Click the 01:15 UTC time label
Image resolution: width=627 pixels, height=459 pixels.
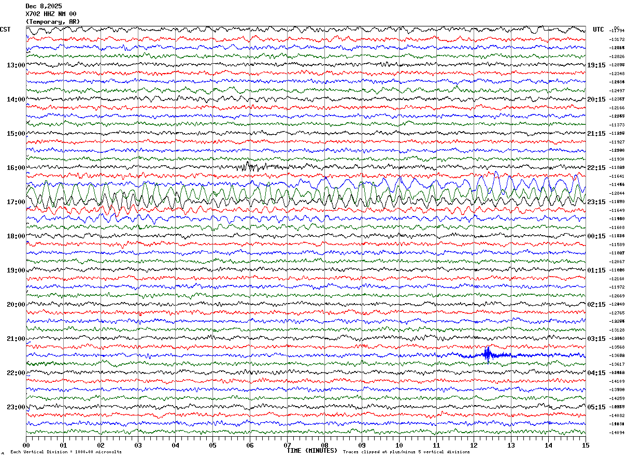pyautogui.click(x=596, y=270)
